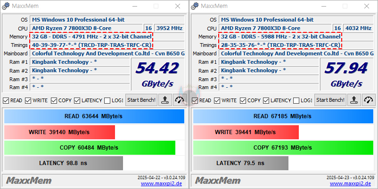
Task: Click MaxxMem logo in right window footer
Action: click(x=218, y=181)
